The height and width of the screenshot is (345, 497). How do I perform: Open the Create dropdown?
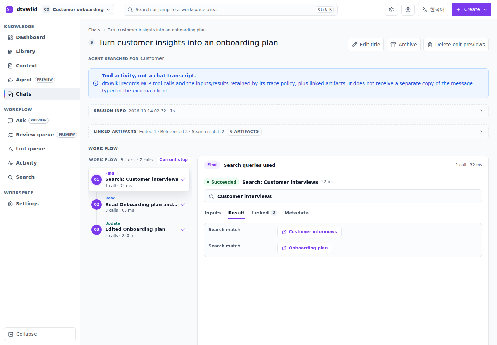pos(471,10)
